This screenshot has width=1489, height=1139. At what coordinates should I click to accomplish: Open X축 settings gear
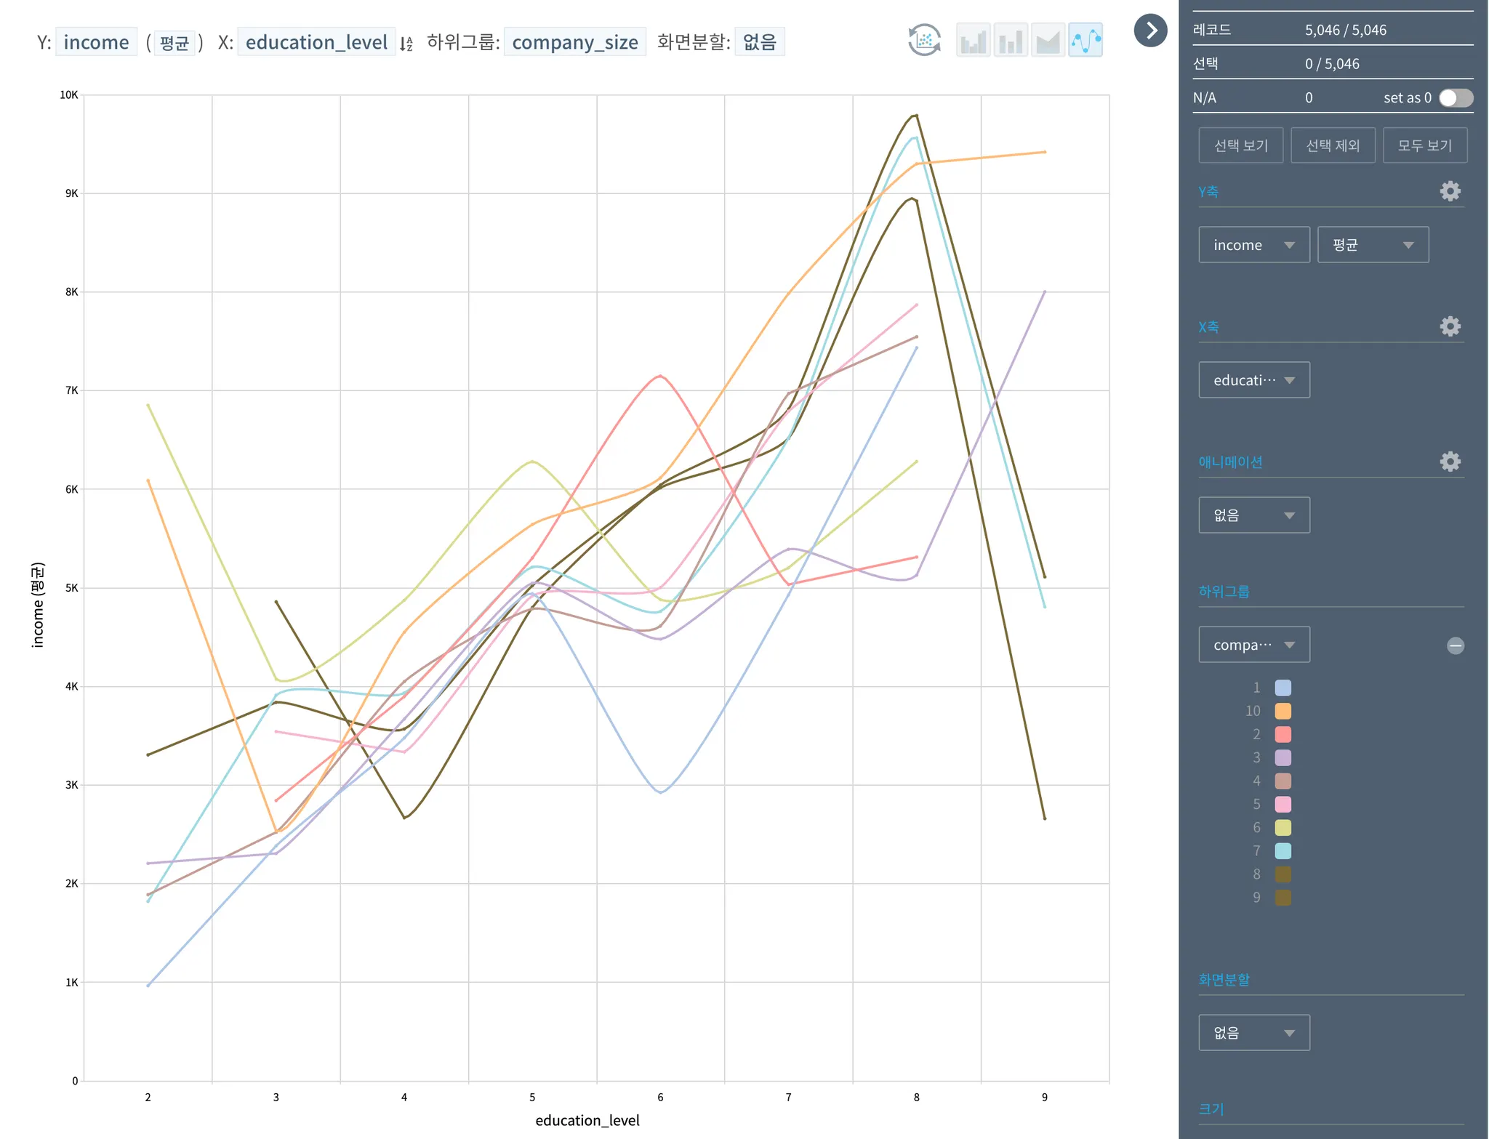[x=1450, y=326]
